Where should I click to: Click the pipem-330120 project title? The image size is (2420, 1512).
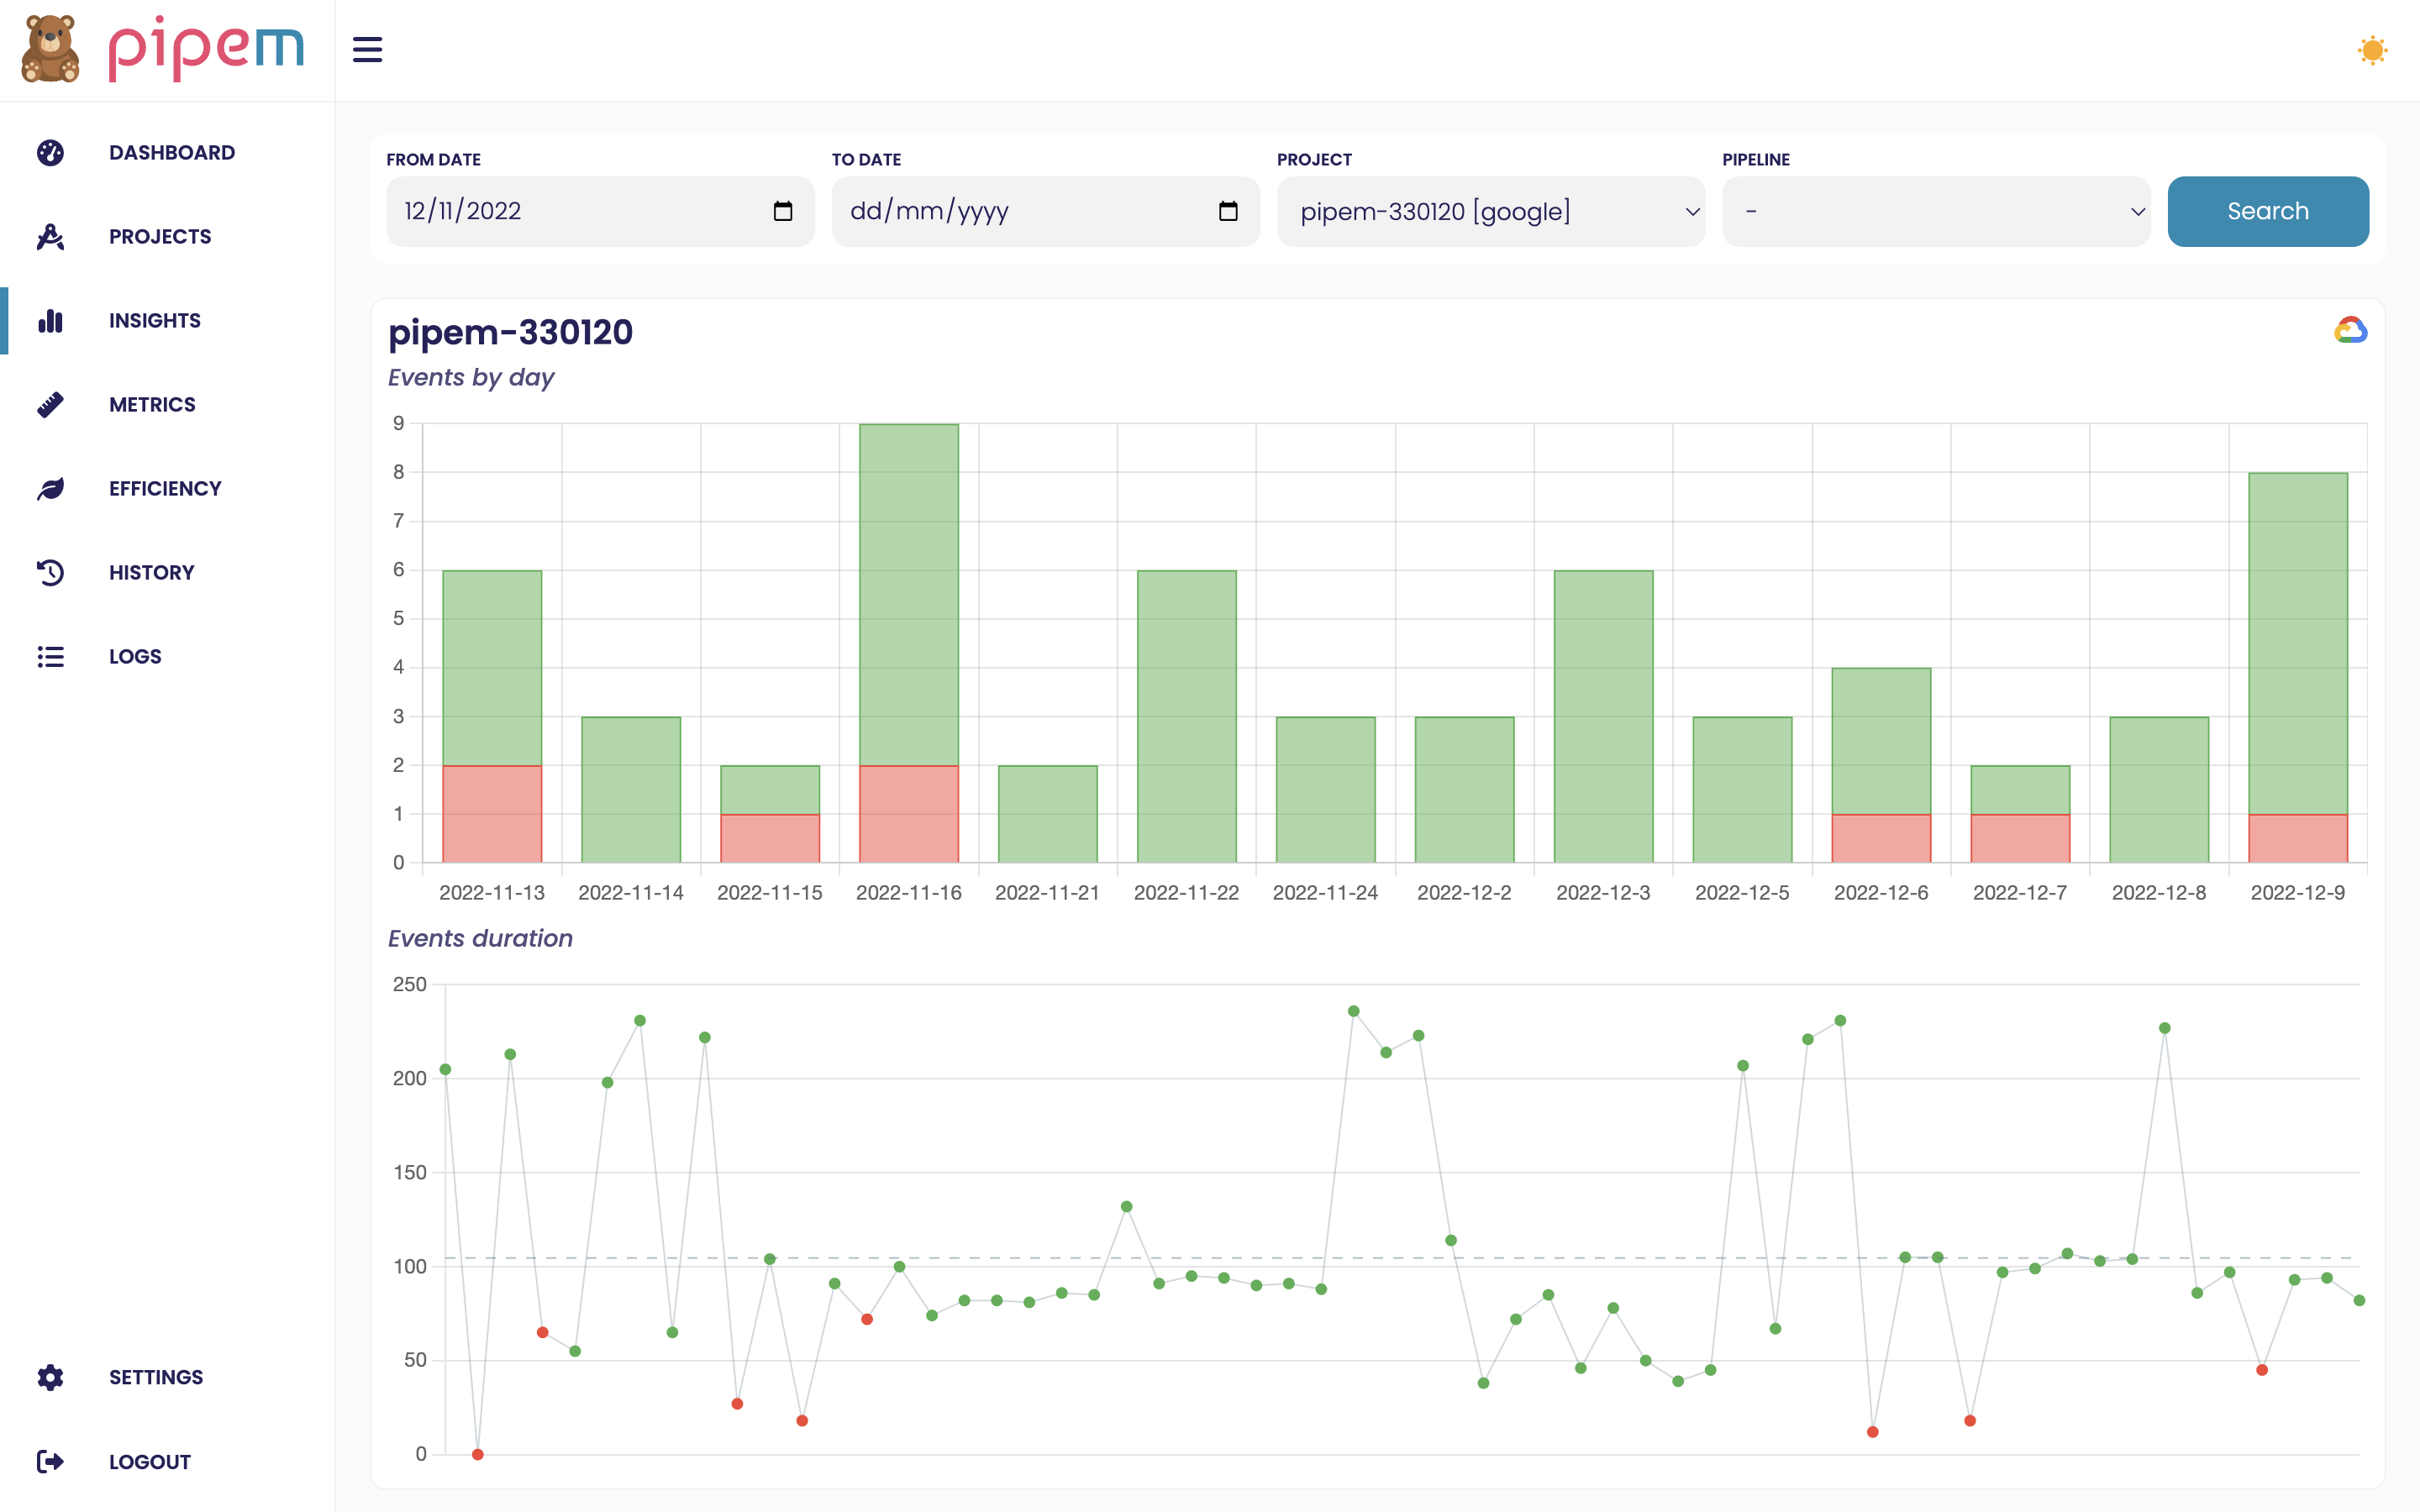511,332
